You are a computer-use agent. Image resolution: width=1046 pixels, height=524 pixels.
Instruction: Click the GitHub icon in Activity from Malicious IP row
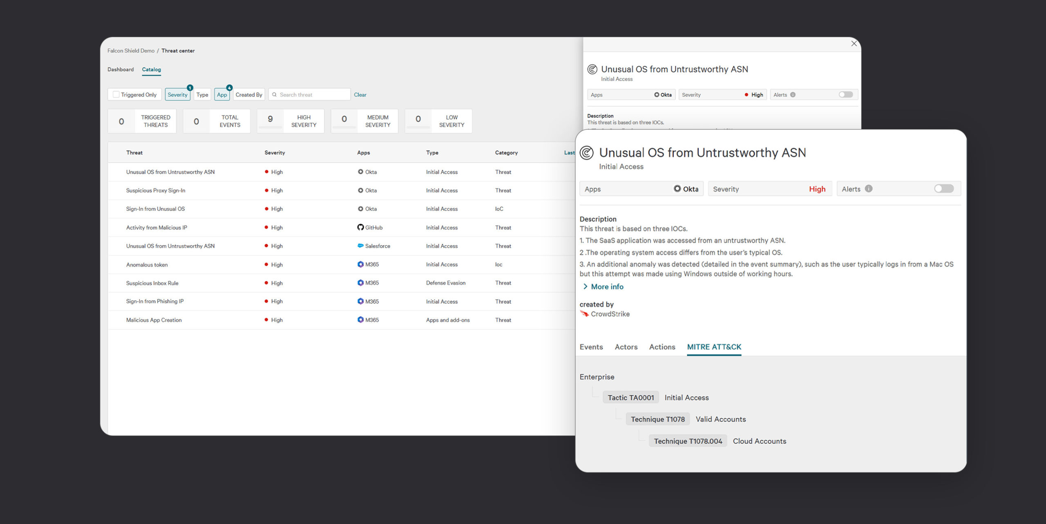click(x=360, y=227)
